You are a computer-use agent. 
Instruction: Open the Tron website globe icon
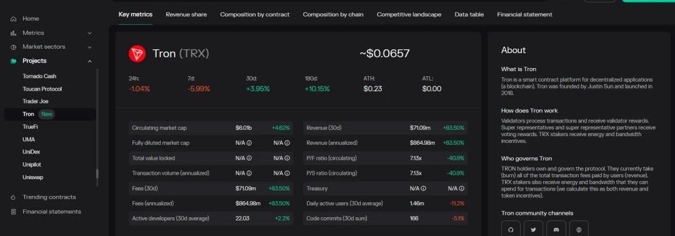click(579, 230)
